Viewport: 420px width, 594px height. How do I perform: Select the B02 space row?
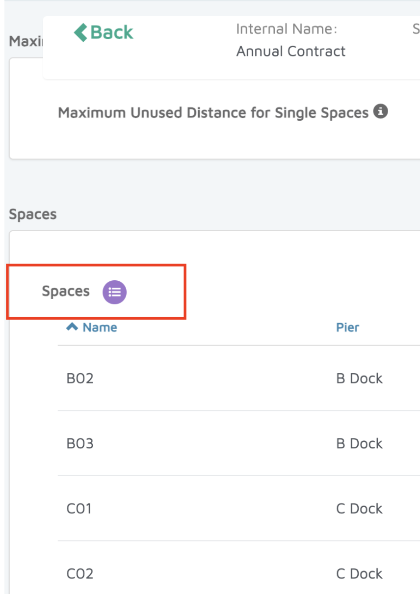[x=80, y=378]
